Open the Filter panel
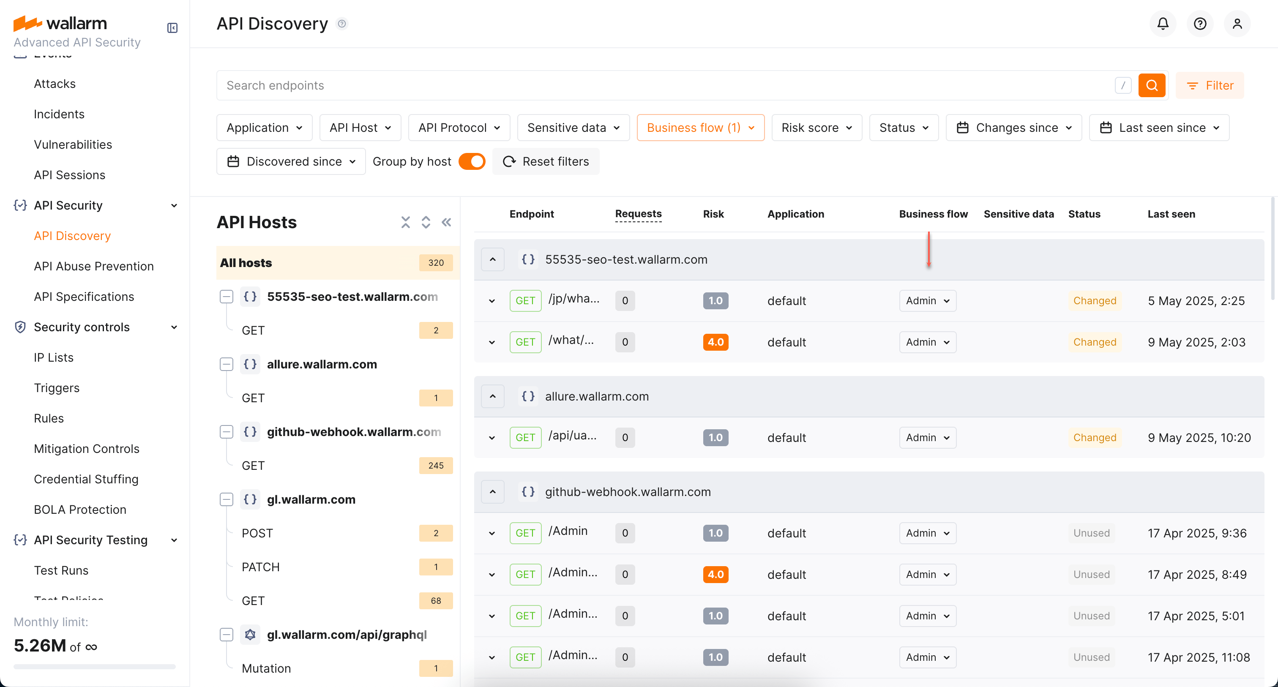1278x687 pixels. 1210,85
